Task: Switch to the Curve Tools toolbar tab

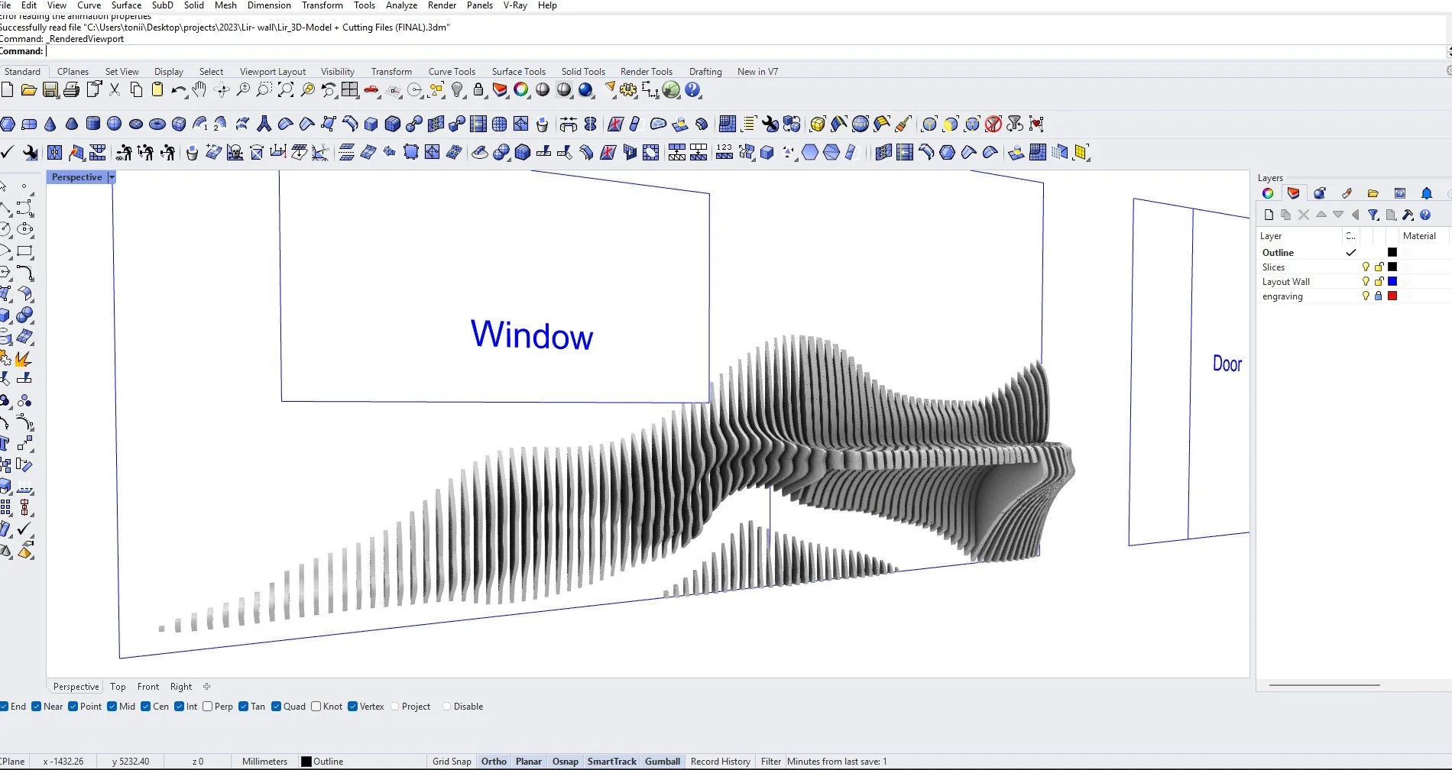Action: click(x=452, y=72)
